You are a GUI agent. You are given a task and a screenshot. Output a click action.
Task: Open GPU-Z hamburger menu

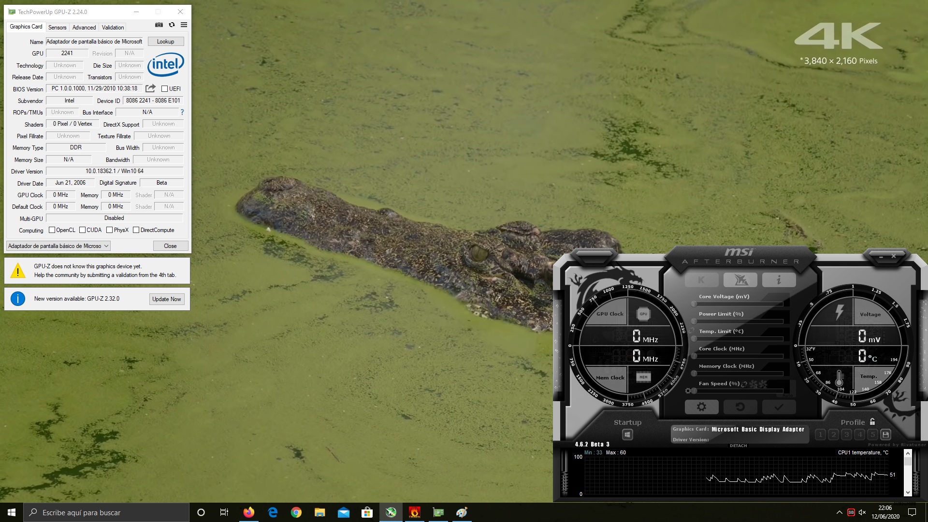click(x=184, y=25)
